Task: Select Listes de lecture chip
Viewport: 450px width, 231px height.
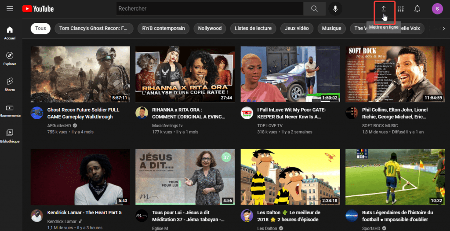Action: pyautogui.click(x=253, y=29)
